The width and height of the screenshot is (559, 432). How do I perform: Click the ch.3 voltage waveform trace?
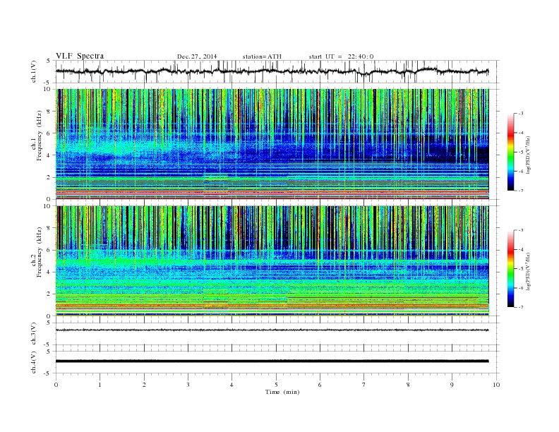(x=272, y=330)
